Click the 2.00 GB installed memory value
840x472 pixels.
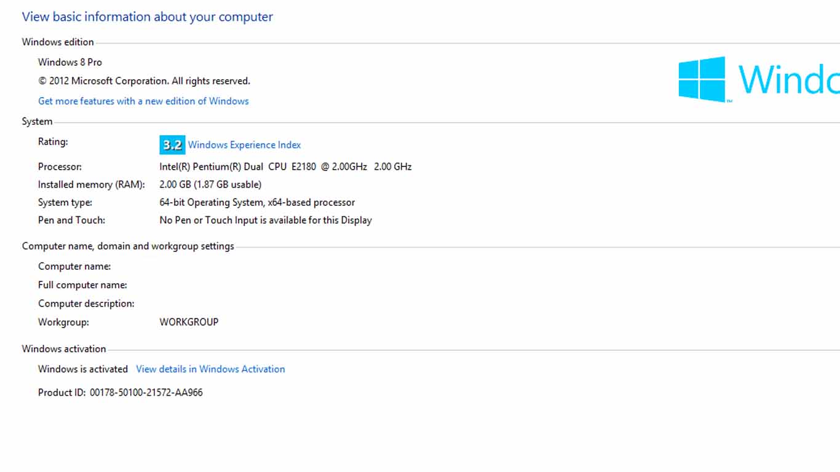[210, 184]
